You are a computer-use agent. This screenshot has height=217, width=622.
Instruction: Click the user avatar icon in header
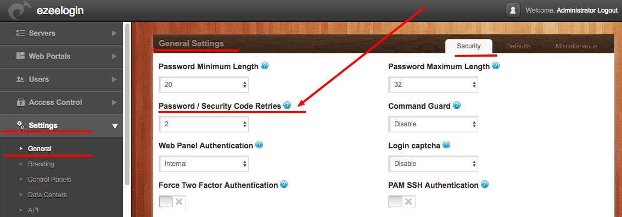click(513, 10)
